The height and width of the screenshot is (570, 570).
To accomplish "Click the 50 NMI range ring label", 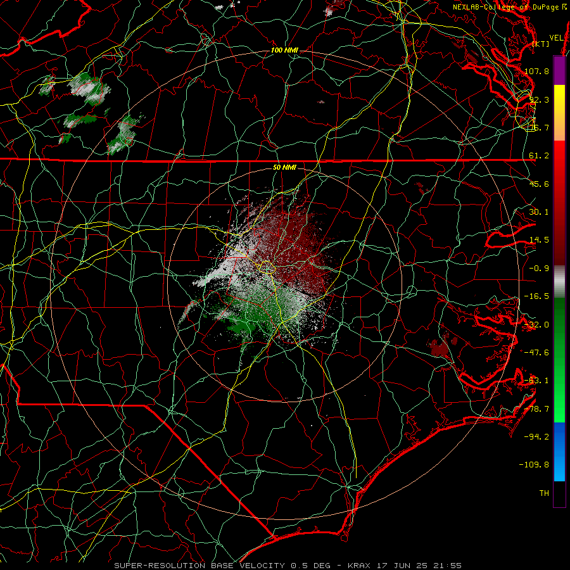I will point(284,167).
